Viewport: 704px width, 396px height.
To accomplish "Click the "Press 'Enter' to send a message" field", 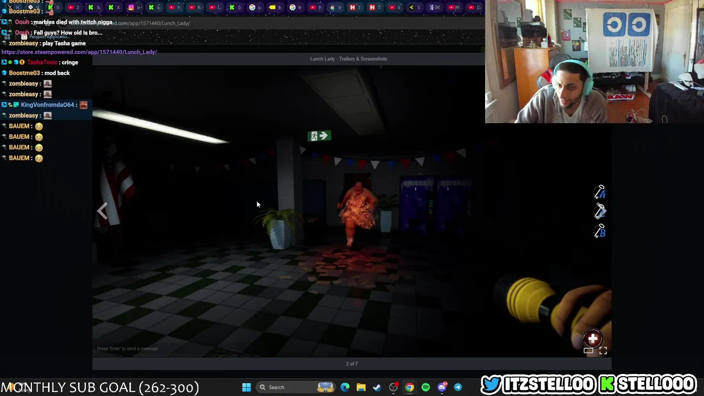I will [128, 349].
